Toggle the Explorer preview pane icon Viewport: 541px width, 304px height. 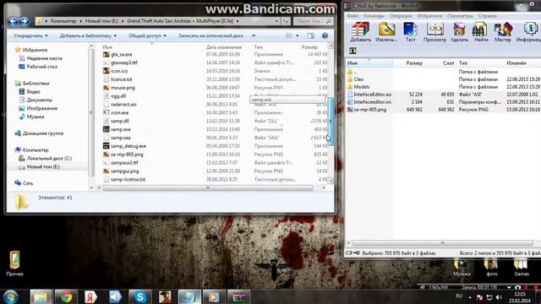(x=310, y=35)
